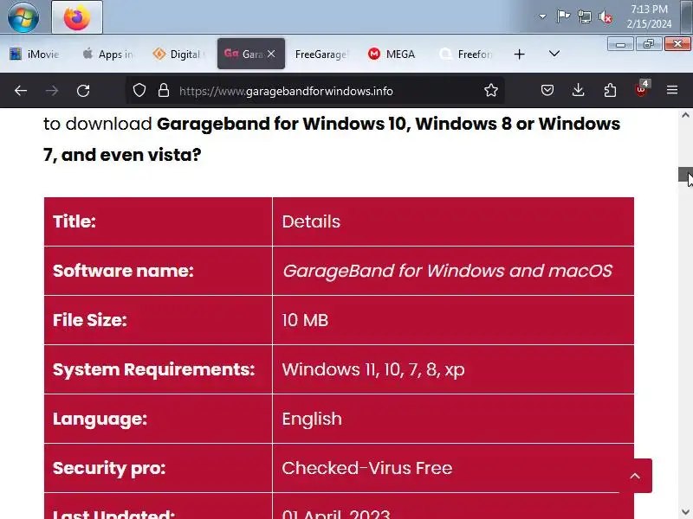
Task: Click 'Windows 11, 10, 7, 8, xp' value
Action: (373, 369)
